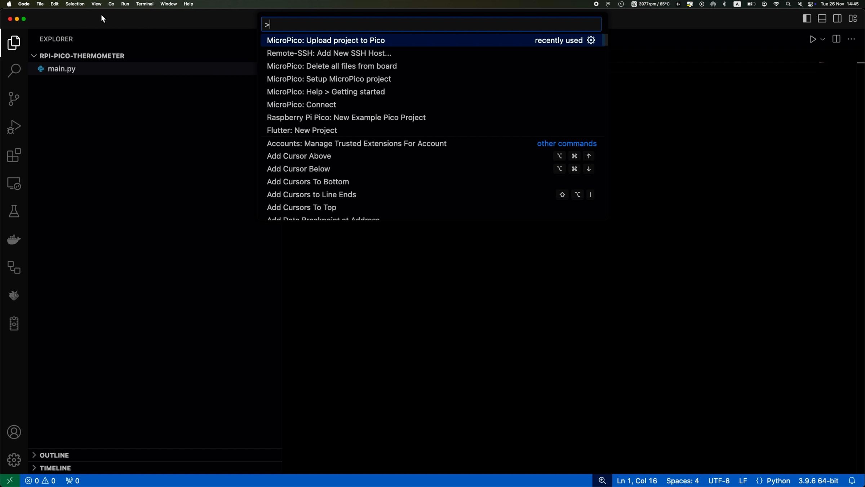
Task: Select MicroPico: Connect command
Action: click(x=301, y=105)
